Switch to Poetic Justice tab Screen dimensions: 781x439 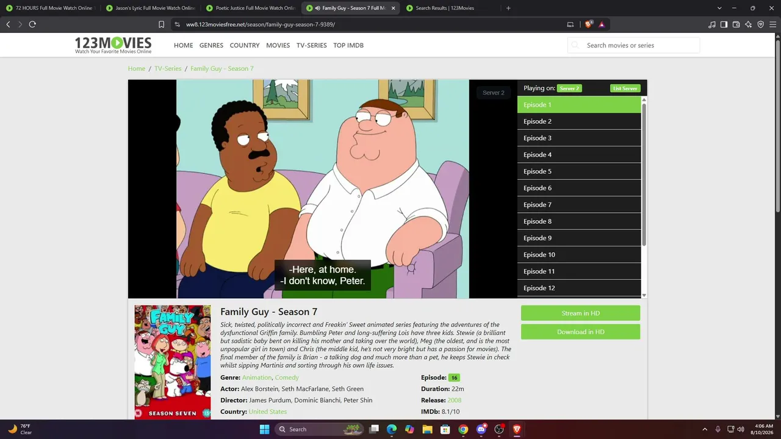coord(251,8)
